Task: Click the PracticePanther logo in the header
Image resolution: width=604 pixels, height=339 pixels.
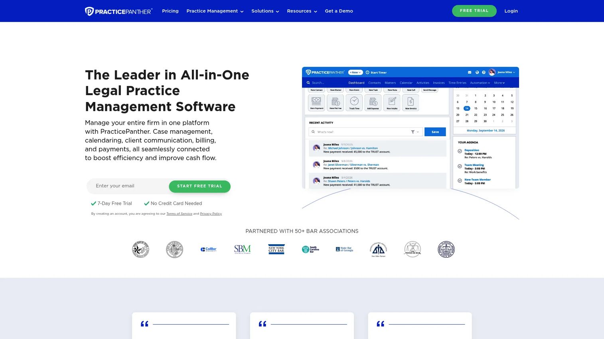Action: click(118, 11)
